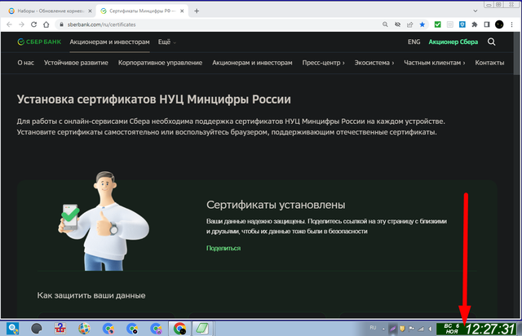Open the colorful globe taskbar app
Viewport: 522px width, 336px height.
click(84, 329)
